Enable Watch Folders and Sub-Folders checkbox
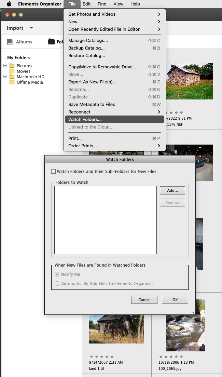Image resolution: width=222 pixels, height=377 pixels. [53, 172]
